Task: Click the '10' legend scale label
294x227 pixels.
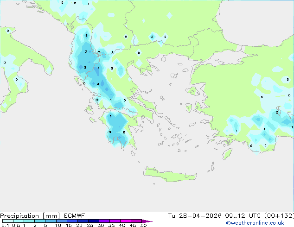Action: tap(58, 225)
